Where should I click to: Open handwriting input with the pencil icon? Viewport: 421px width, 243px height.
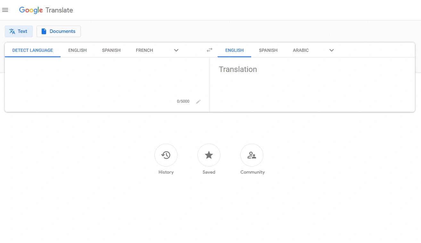[198, 101]
